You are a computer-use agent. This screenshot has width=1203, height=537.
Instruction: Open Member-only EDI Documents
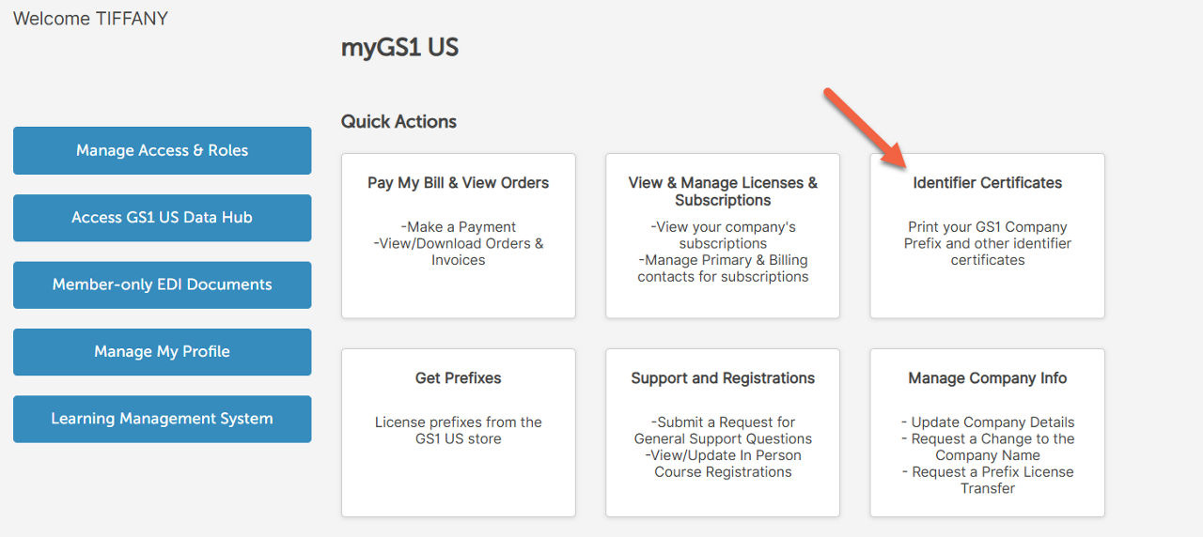point(162,284)
